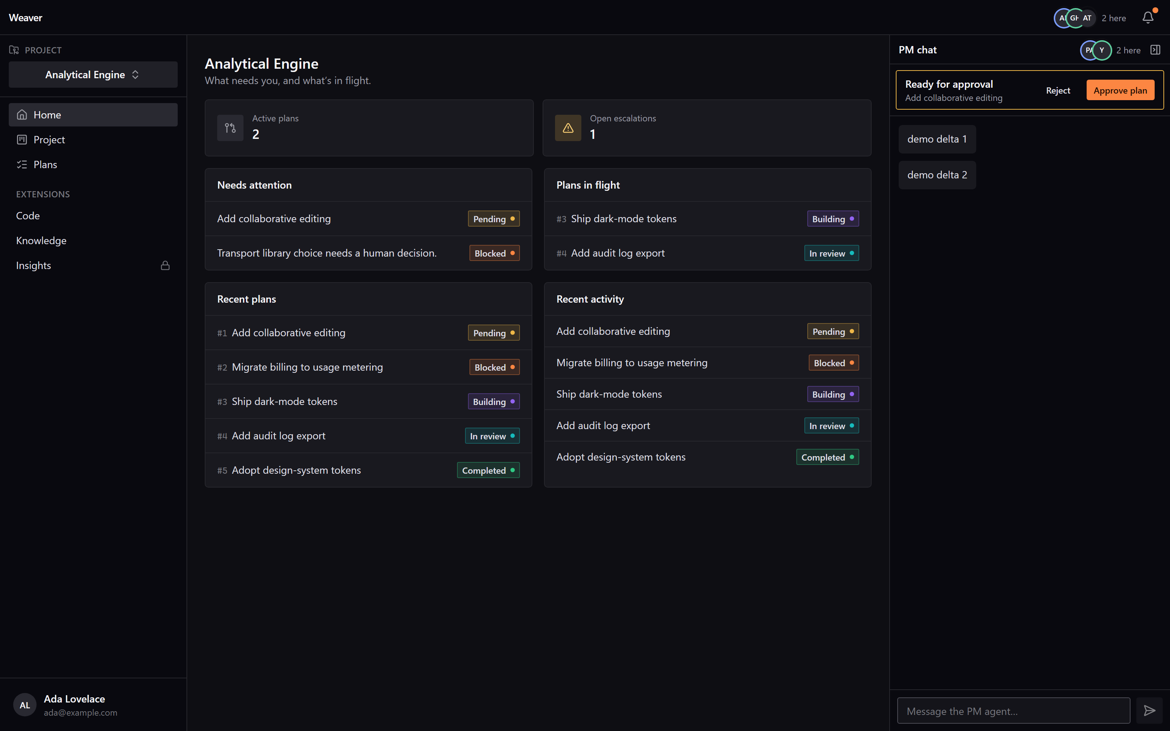1170x731 pixels.
Task: Open the Code extension
Action: pos(93,216)
